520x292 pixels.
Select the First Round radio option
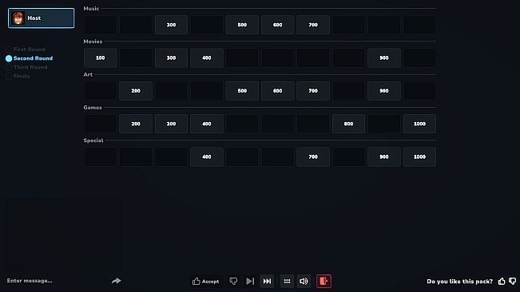coord(26,49)
